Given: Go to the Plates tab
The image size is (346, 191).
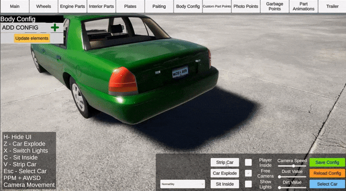Looking at the screenshot, I should 130,6.
